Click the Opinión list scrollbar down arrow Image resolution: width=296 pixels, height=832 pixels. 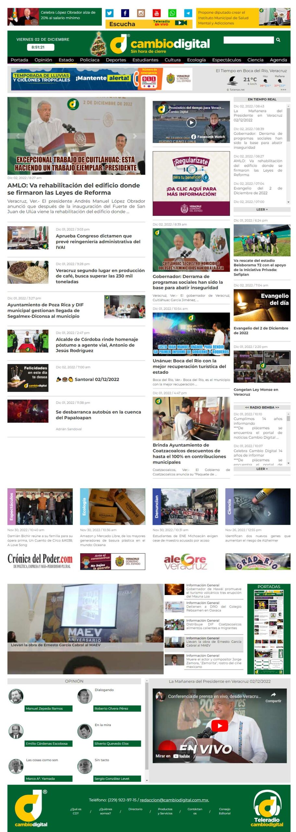pyautogui.click(x=147, y=780)
